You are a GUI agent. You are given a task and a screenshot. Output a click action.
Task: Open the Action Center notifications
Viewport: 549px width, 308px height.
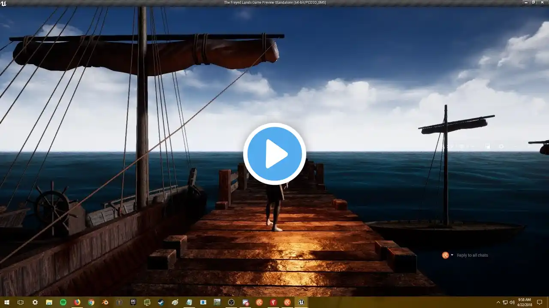(540, 302)
